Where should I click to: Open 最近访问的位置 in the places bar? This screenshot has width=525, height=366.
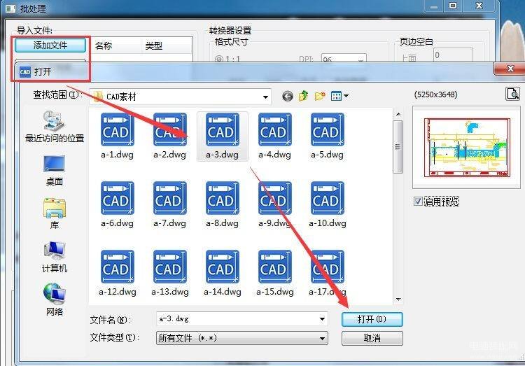pos(54,127)
